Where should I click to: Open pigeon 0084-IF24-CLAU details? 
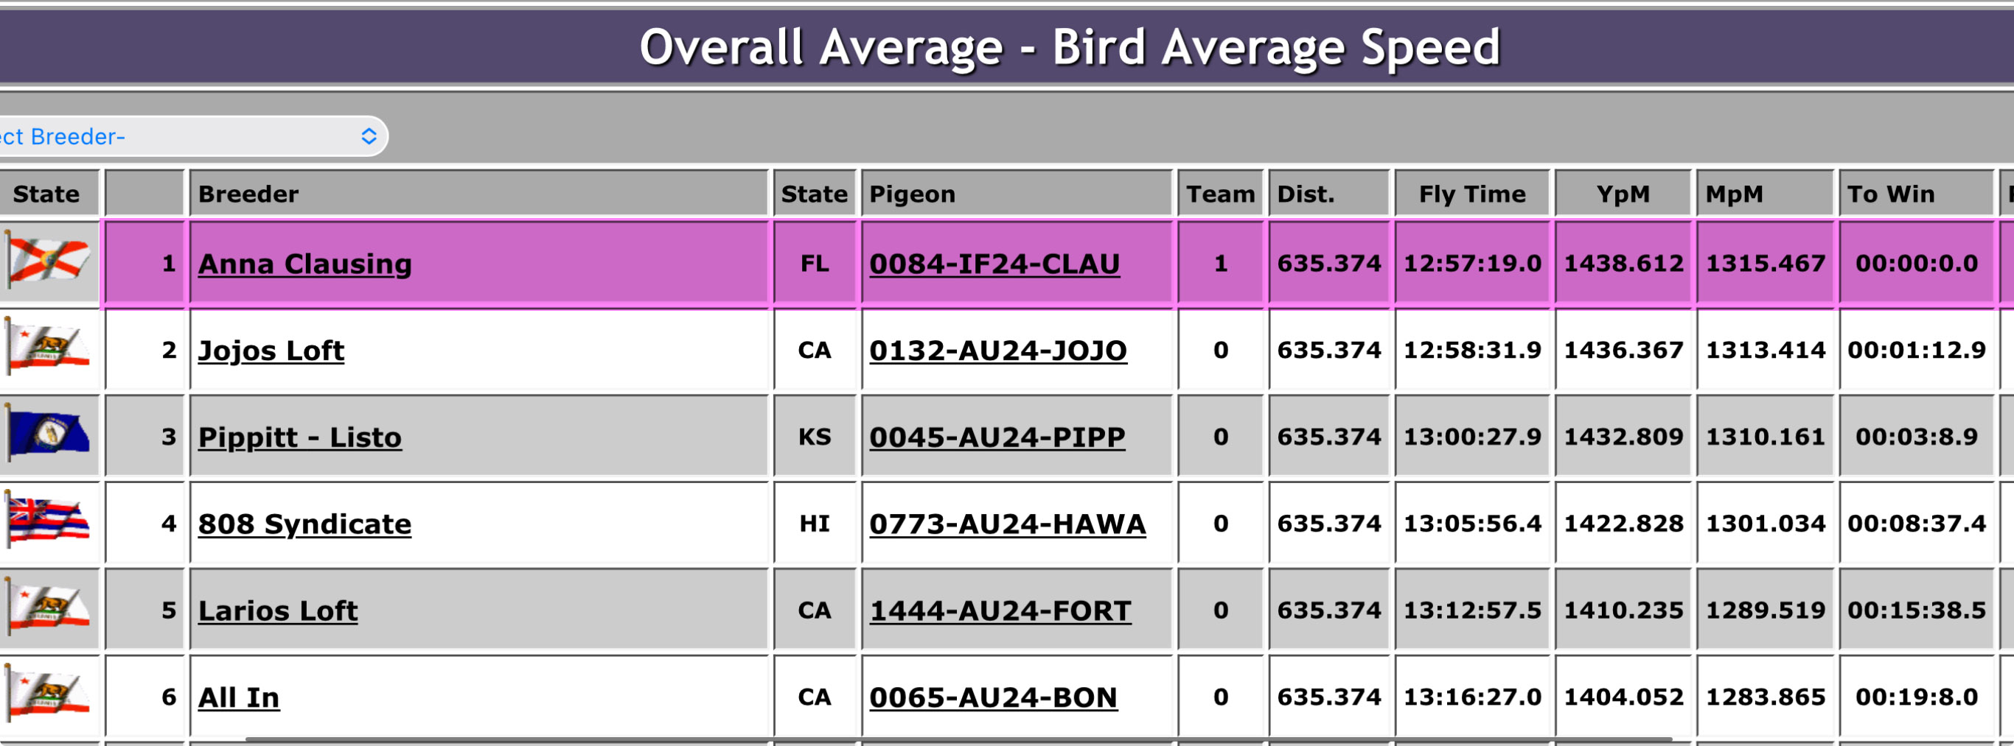[994, 264]
